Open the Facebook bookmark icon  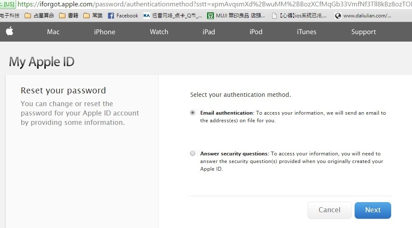click(111, 16)
